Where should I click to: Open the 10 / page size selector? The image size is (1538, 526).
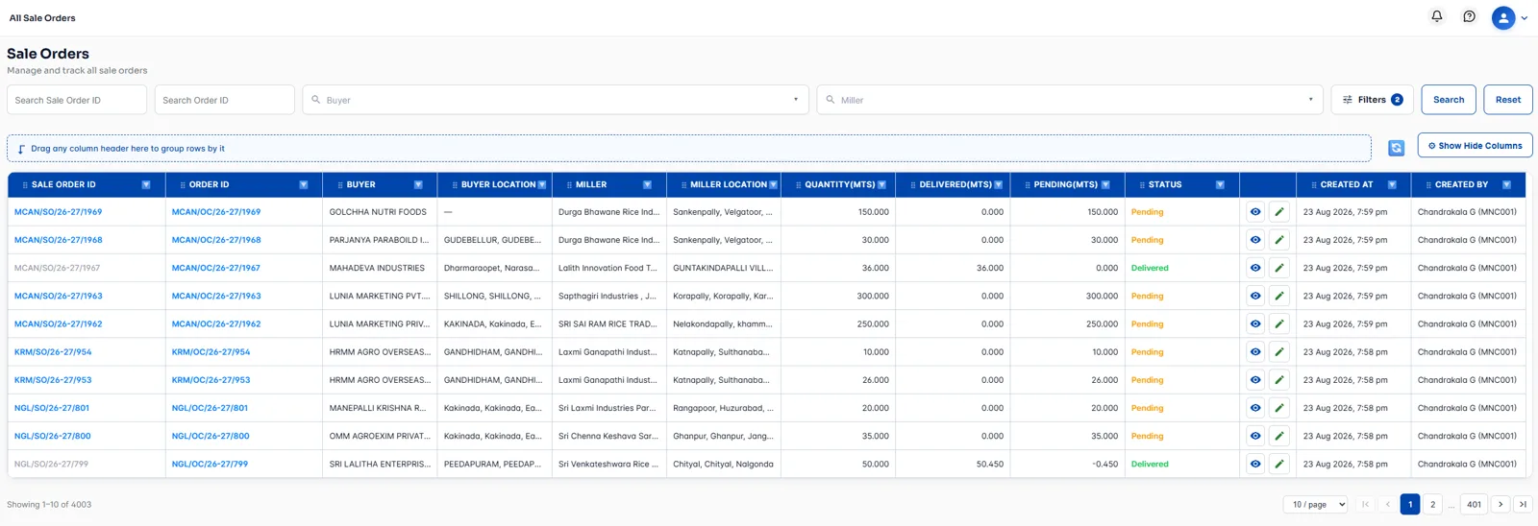(x=1316, y=504)
